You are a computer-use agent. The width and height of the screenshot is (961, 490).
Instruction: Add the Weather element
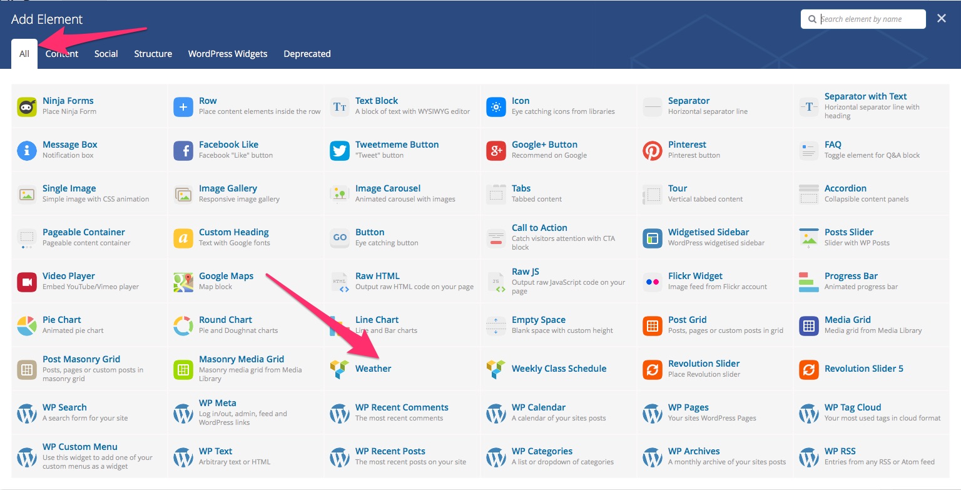coord(402,369)
